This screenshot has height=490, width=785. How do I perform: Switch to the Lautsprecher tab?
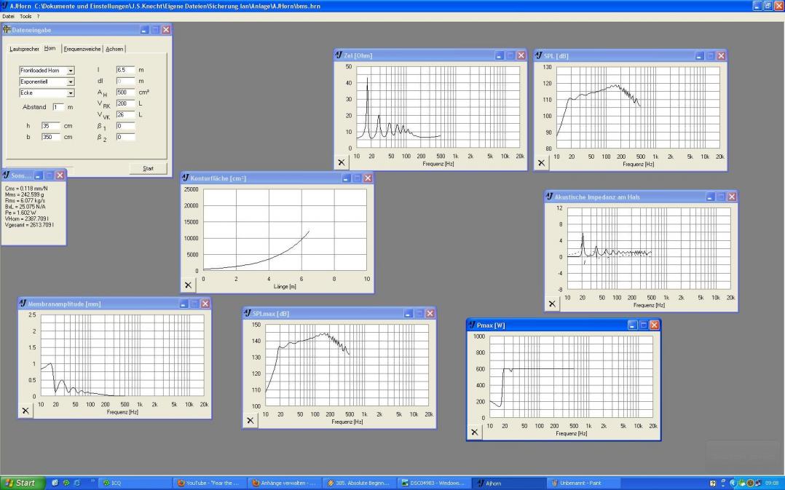coord(24,49)
